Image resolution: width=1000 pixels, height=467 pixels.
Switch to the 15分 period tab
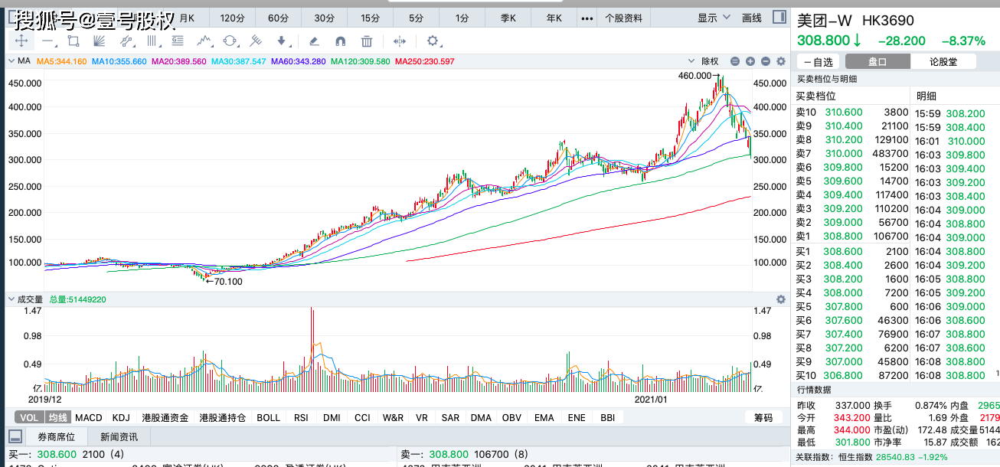point(370,18)
